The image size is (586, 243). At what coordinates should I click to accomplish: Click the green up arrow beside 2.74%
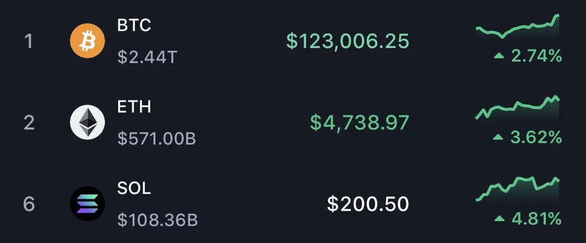[499, 57]
